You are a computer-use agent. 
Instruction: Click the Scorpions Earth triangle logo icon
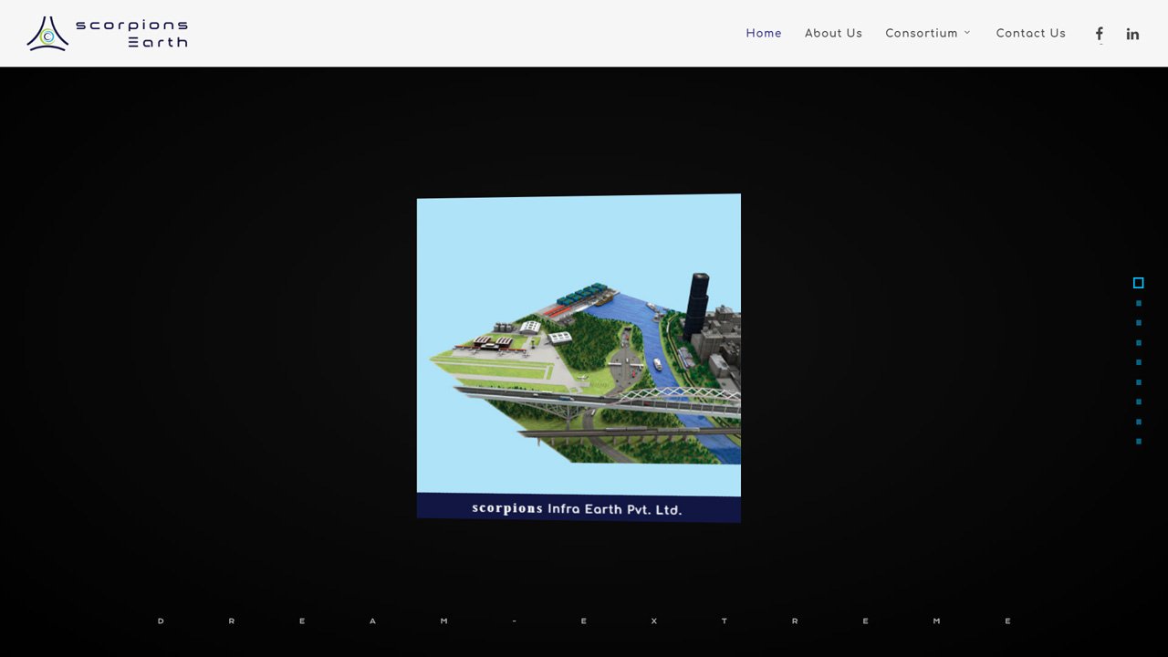47,34
